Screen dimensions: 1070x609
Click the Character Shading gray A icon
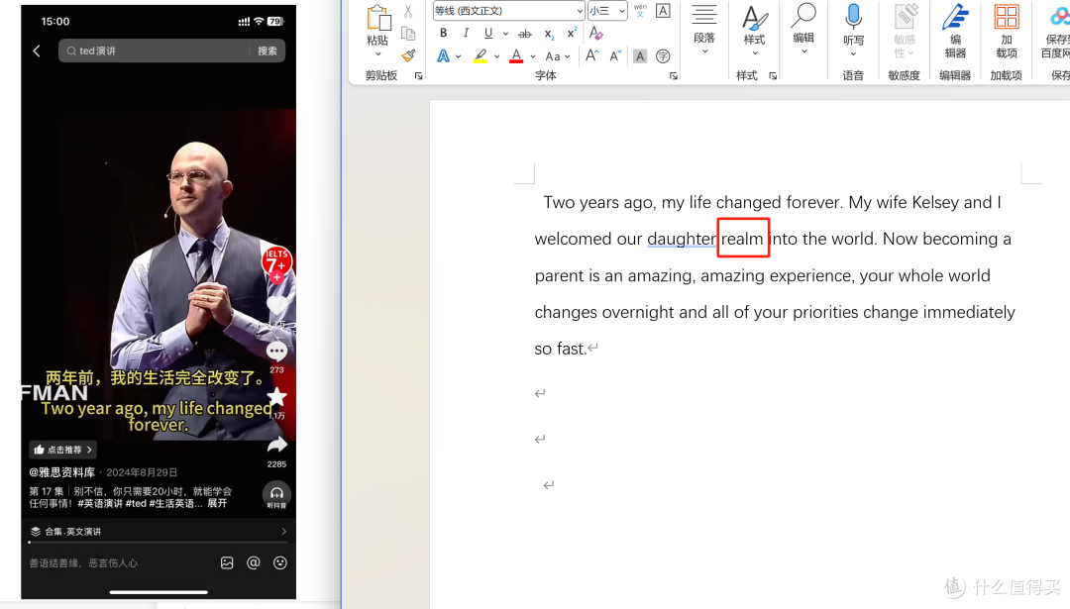(x=639, y=56)
